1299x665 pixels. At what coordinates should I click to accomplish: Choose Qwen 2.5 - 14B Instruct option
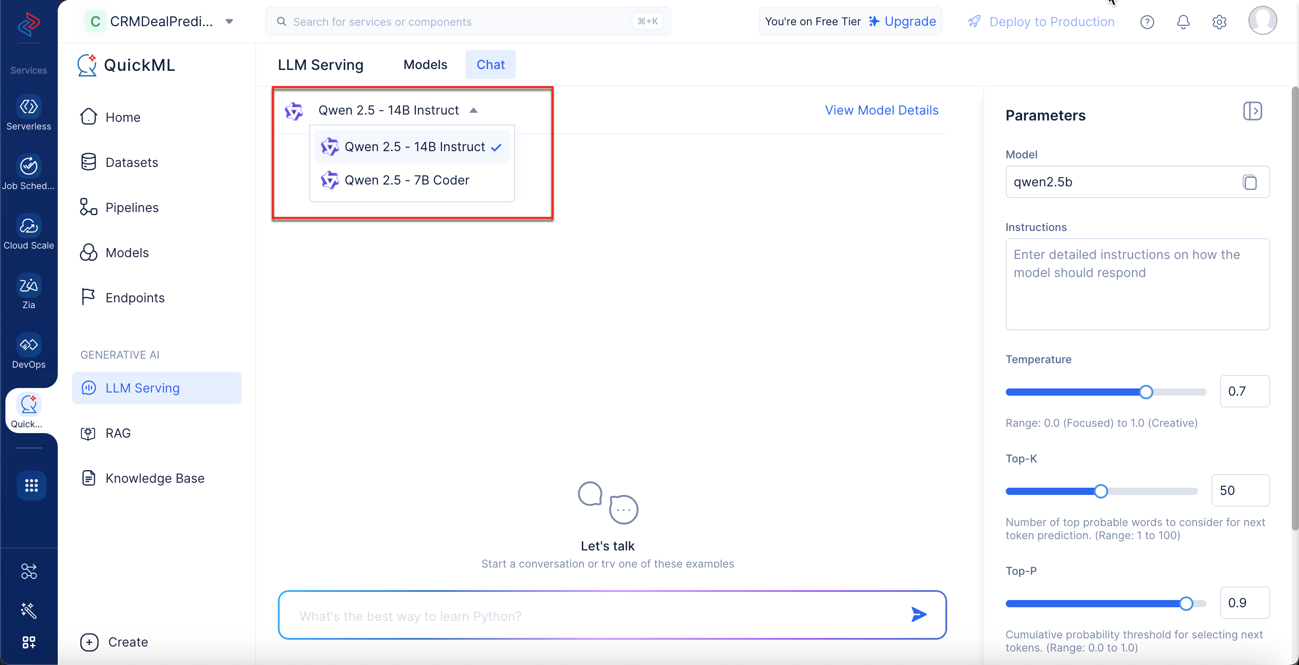(x=411, y=147)
